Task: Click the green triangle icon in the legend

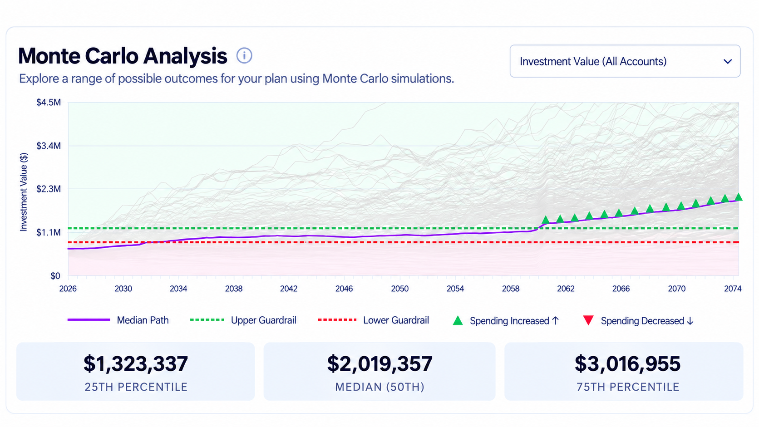Action: pyautogui.click(x=458, y=321)
